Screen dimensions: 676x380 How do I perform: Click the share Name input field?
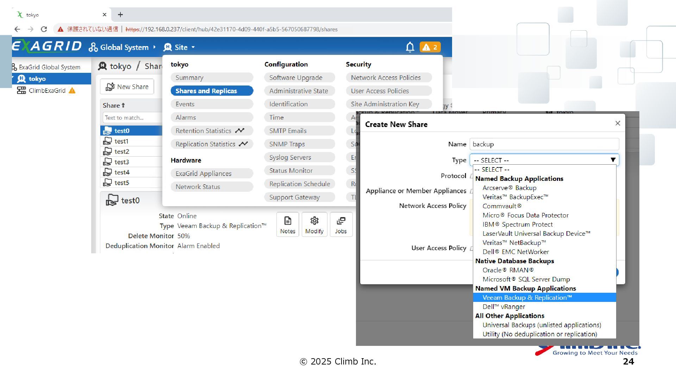pyautogui.click(x=544, y=144)
